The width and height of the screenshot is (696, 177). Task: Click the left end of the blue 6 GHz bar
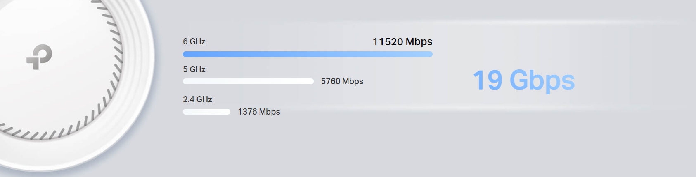[186, 54]
